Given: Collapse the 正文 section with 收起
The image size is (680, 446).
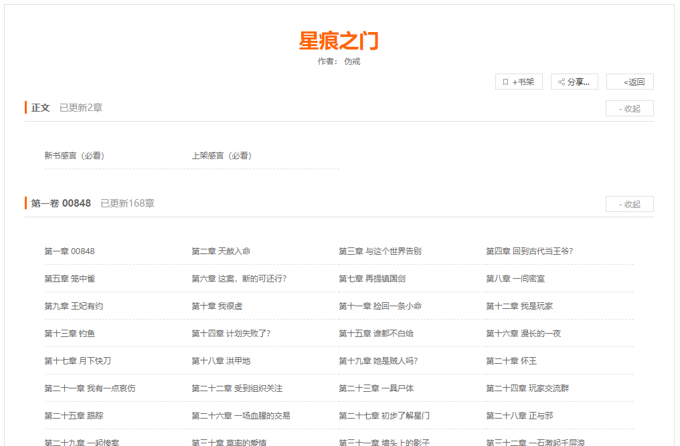Looking at the screenshot, I should pos(628,108).
